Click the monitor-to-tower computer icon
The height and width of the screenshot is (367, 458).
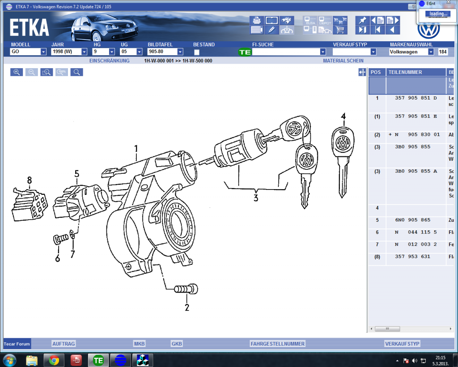tap(310, 30)
